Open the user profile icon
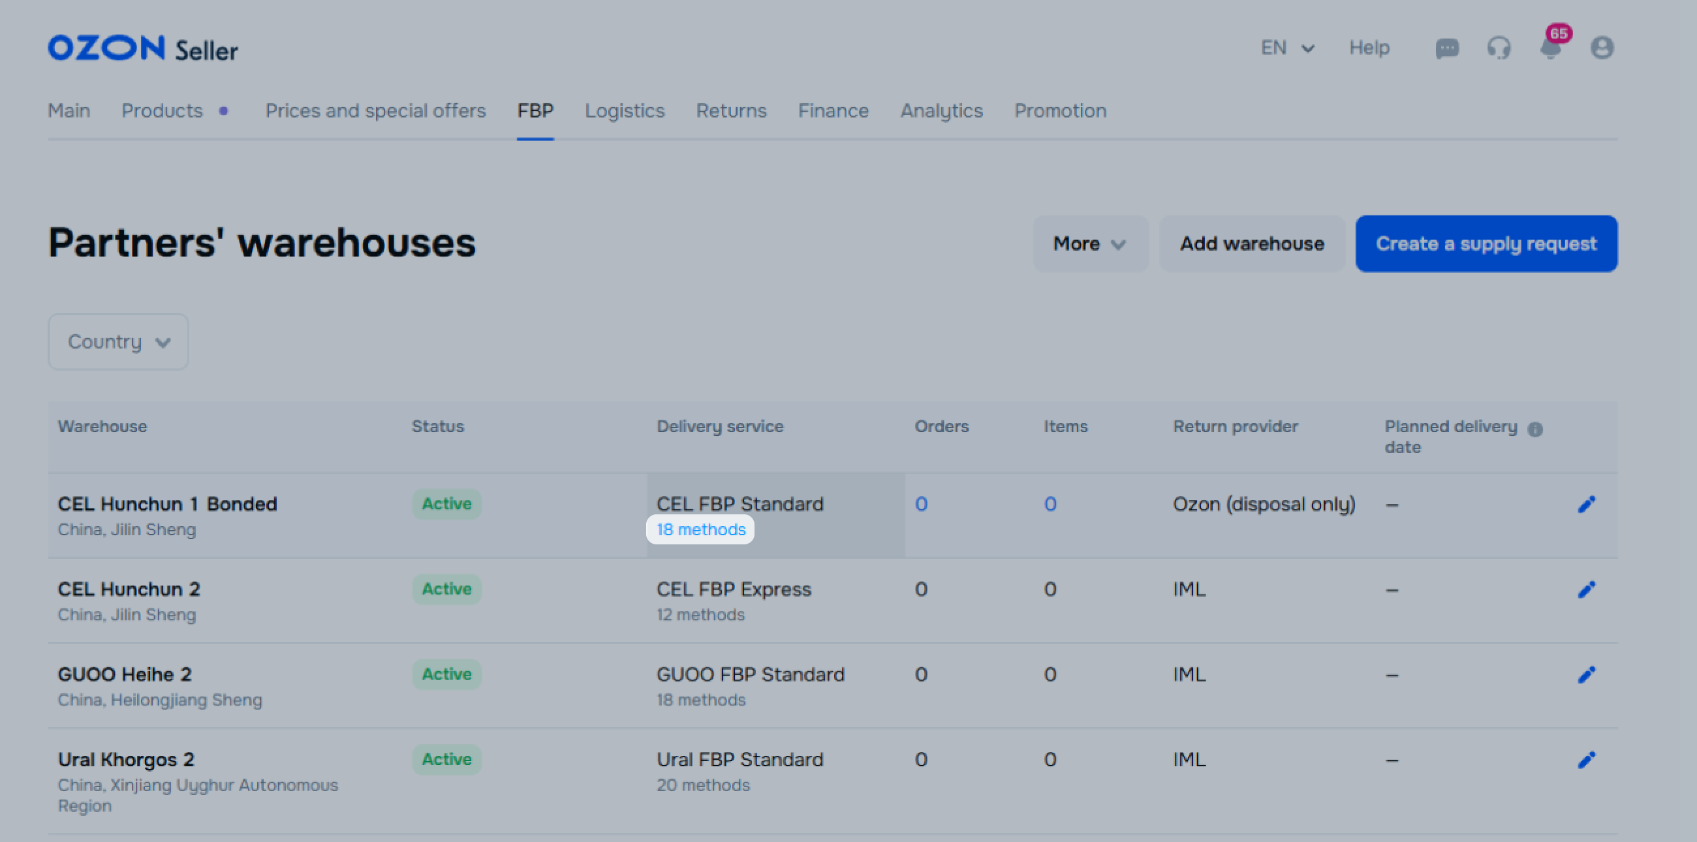The height and width of the screenshot is (842, 1697). (x=1602, y=48)
